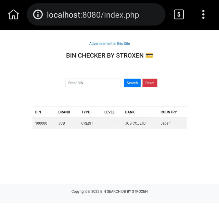
Task: Click the COUNTRY column header
Action: (x=169, y=112)
